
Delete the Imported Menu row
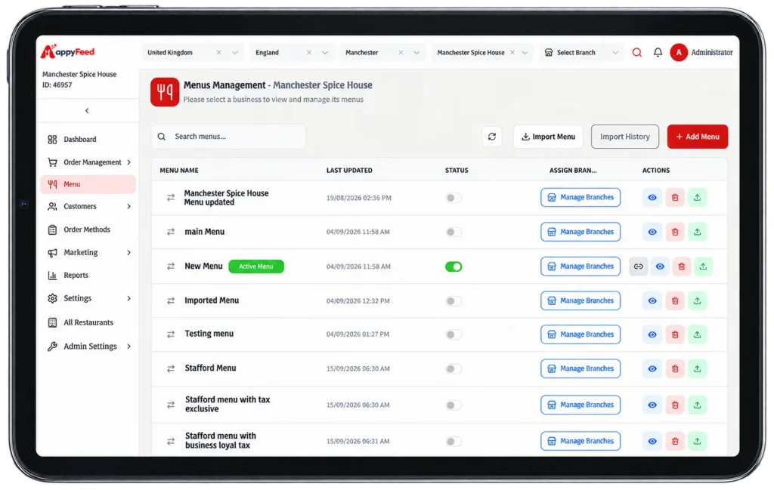click(675, 300)
